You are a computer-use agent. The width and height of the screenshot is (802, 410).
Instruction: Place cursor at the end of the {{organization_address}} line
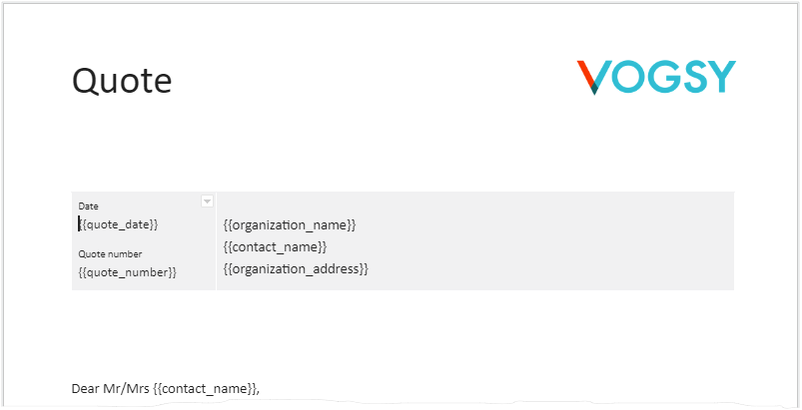pyautogui.click(x=369, y=268)
